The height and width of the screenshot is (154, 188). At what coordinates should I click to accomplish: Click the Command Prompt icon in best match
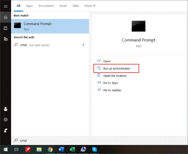pos(17,25)
